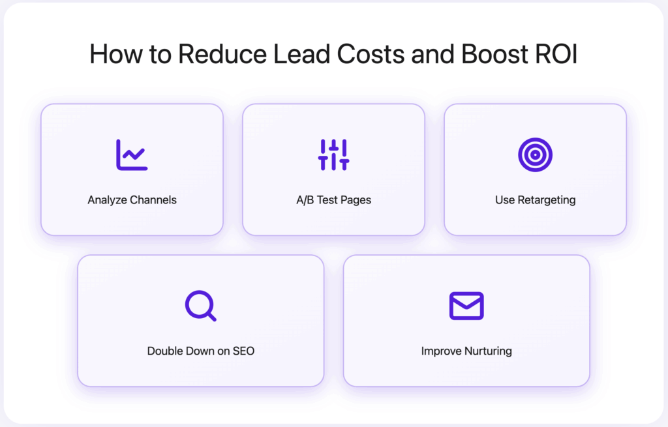Select the Analyze Channels label

click(132, 200)
